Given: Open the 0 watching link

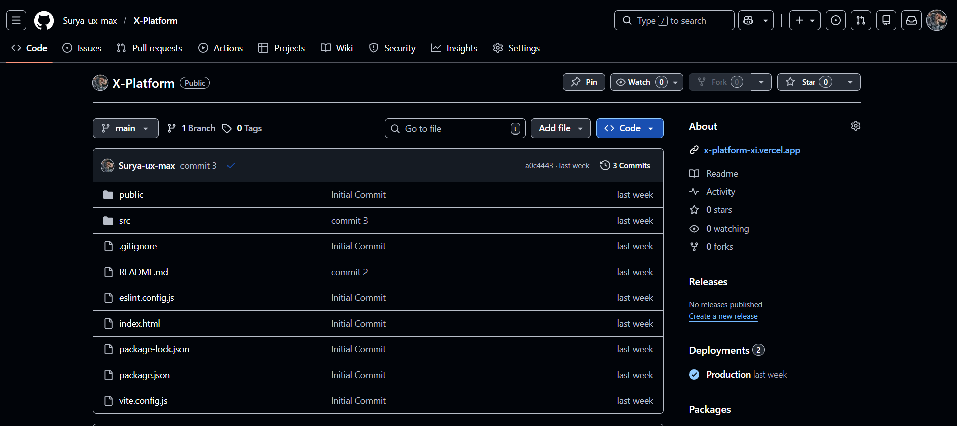Looking at the screenshot, I should (719, 229).
